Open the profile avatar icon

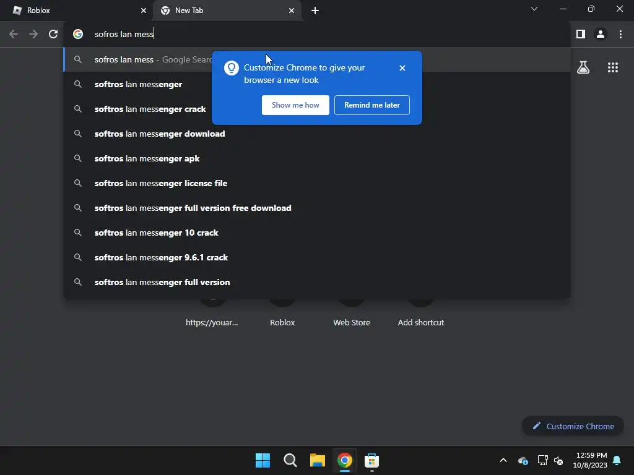point(601,34)
